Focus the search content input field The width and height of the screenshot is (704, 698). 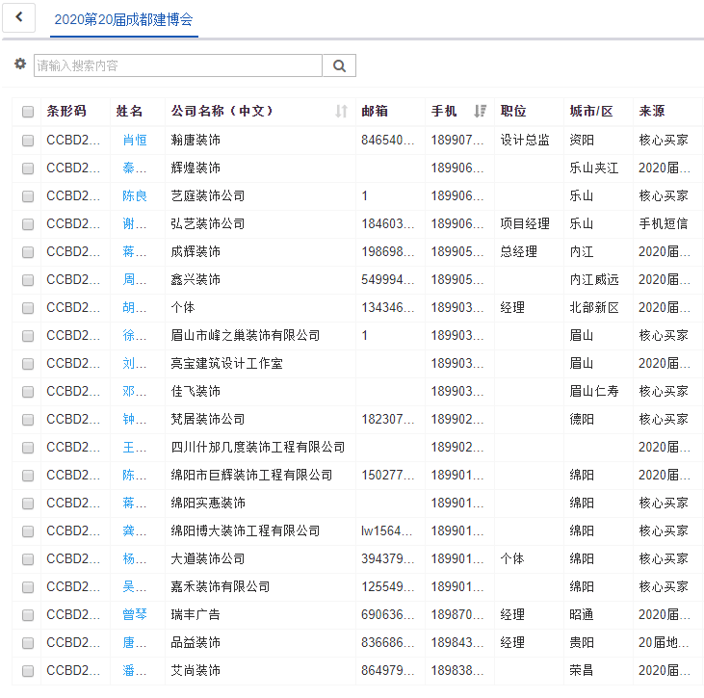[x=178, y=65]
